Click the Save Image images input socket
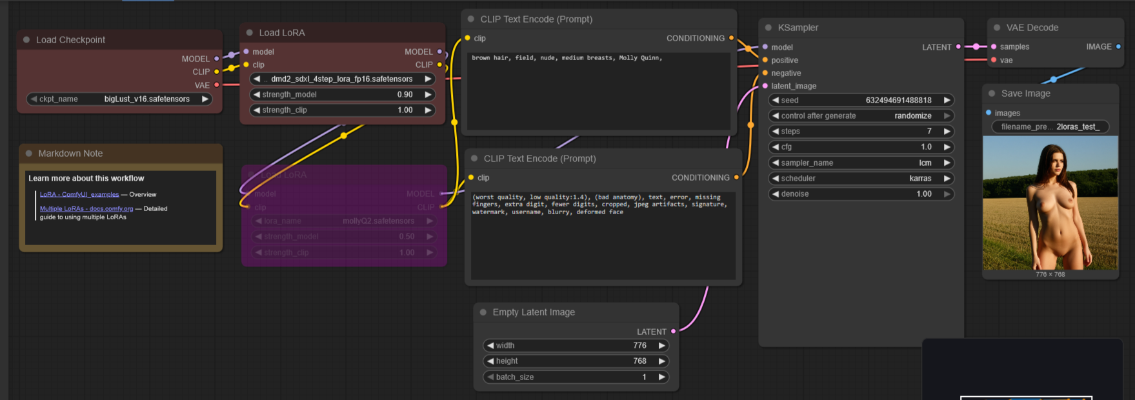This screenshot has height=400, width=1135. (989, 113)
